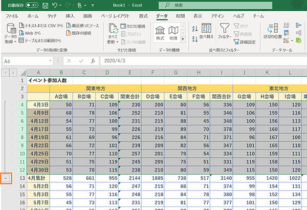The image size is (307, 210).
Task: Click the cell with value 2144
Action: click(x=130, y=178)
